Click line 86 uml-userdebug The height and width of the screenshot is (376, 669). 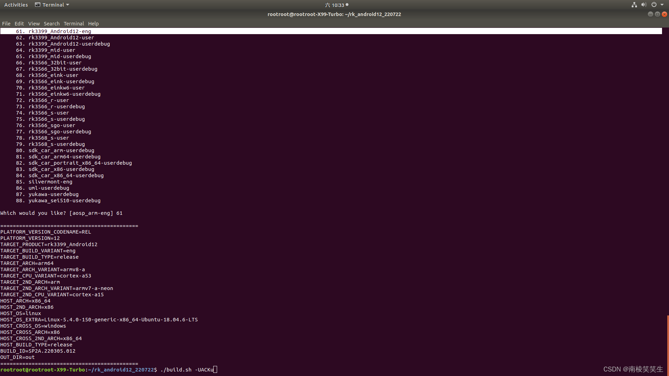(43, 188)
